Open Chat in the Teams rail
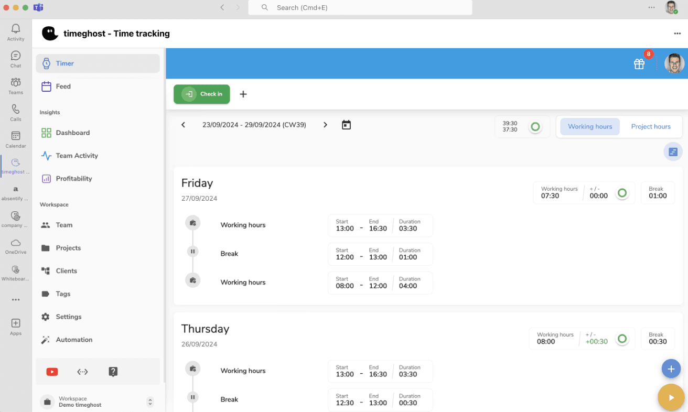The height and width of the screenshot is (412, 688). 16,59
